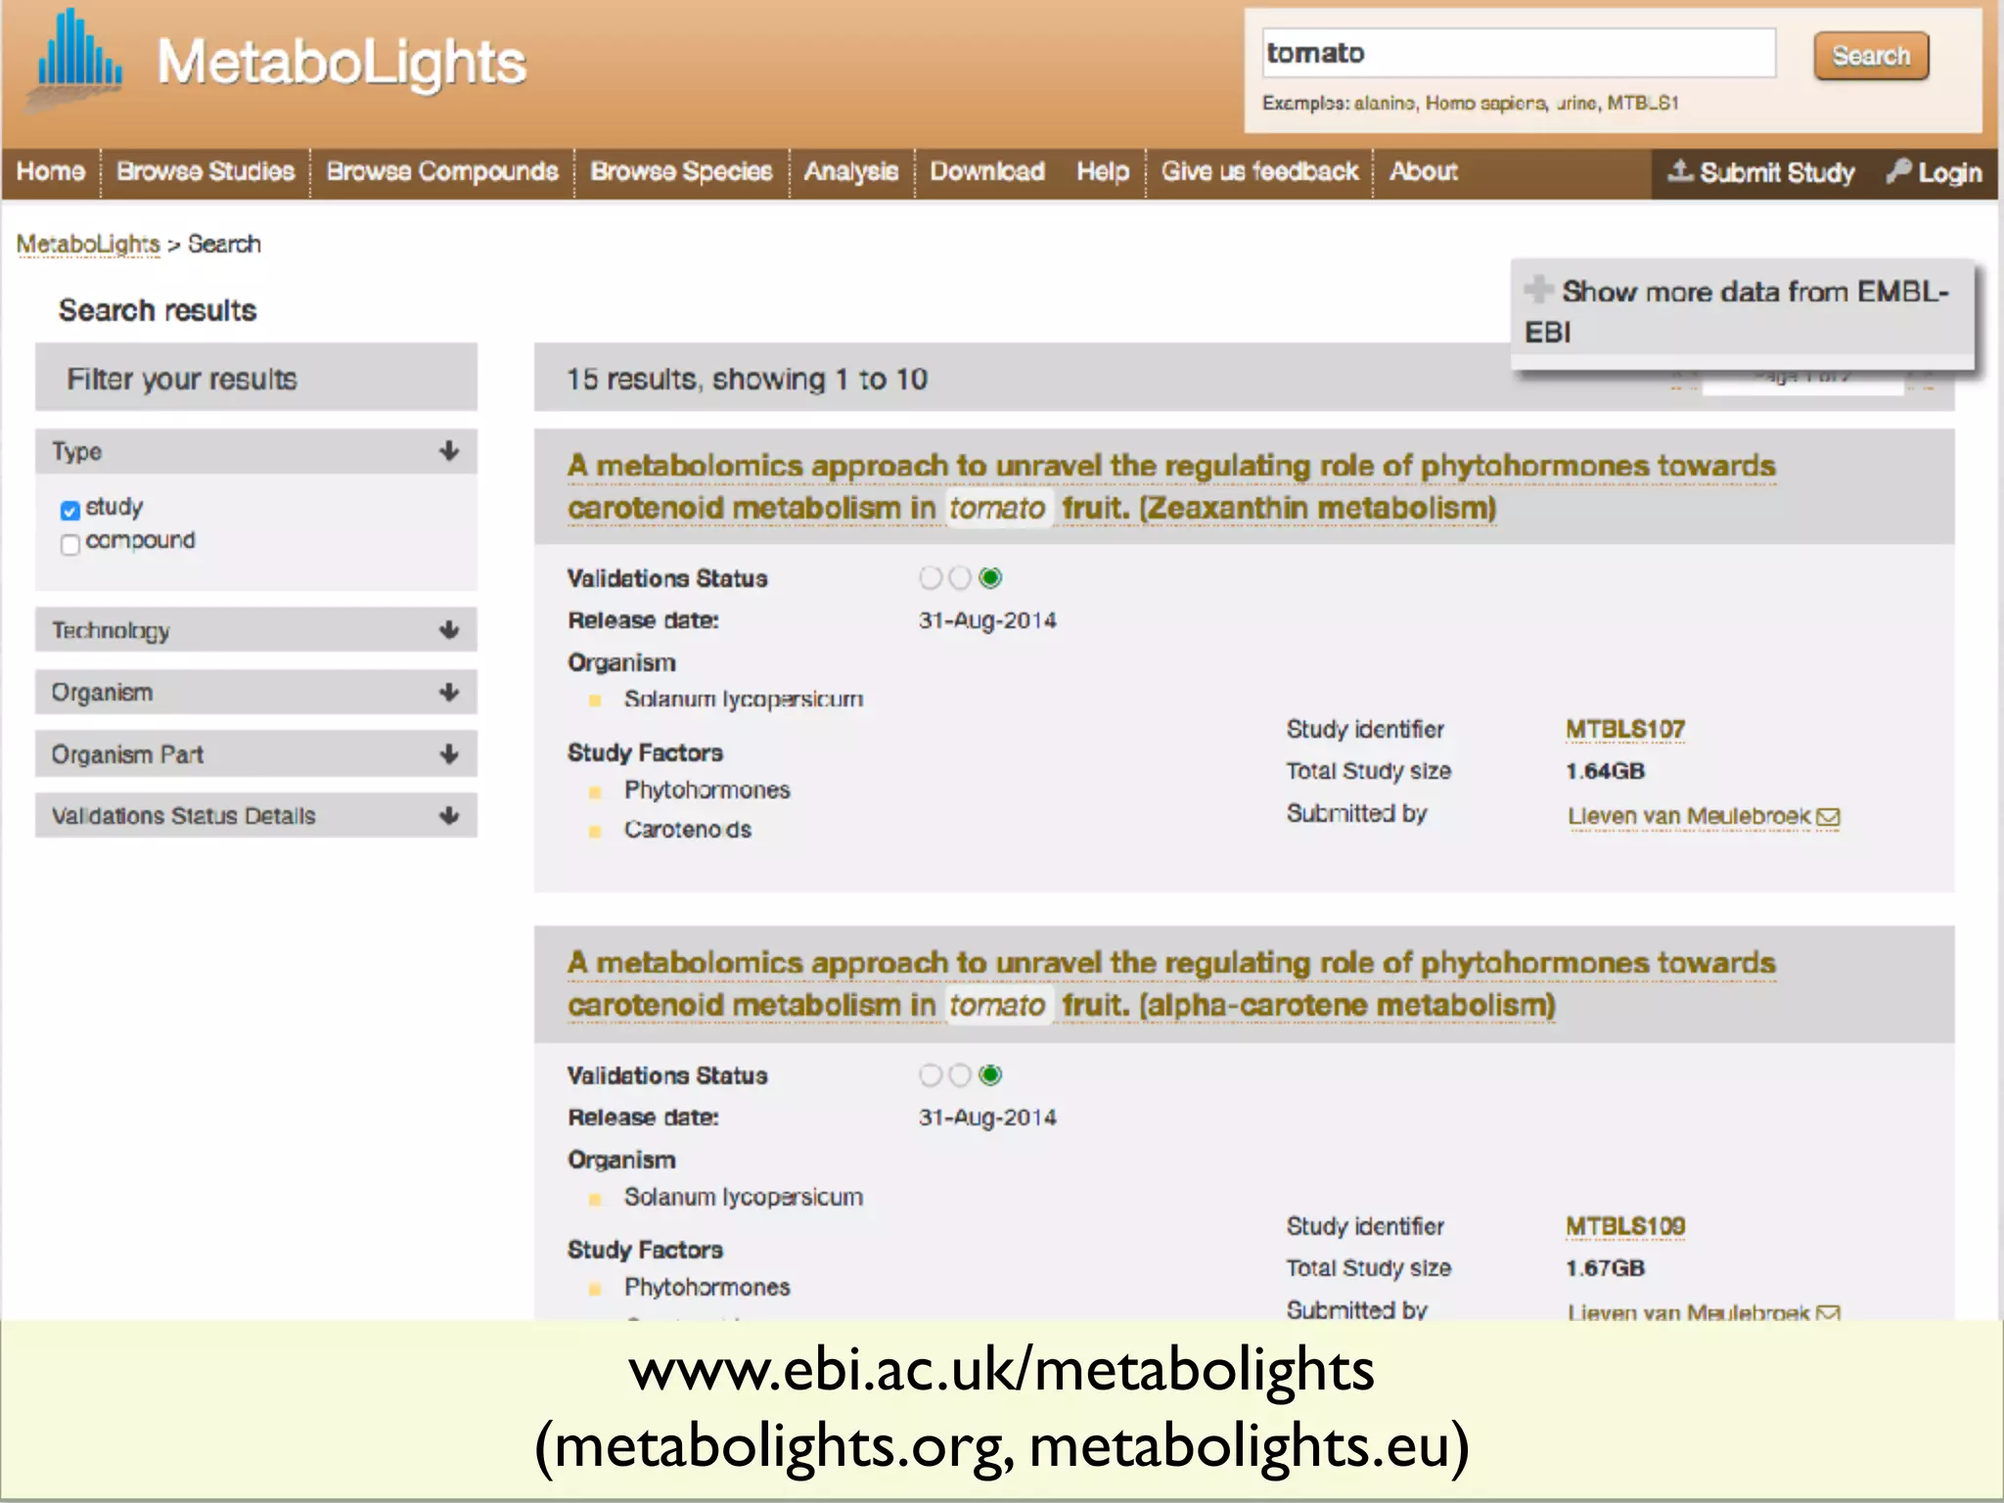Open the Home menu item
The width and height of the screenshot is (2004, 1503).
[51, 171]
